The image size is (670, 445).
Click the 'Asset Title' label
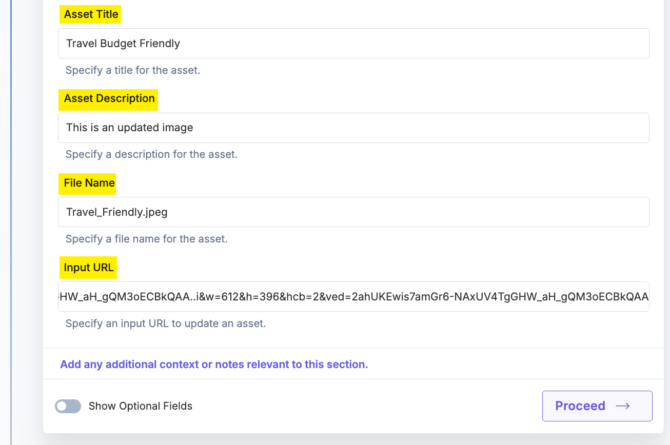coord(91,14)
